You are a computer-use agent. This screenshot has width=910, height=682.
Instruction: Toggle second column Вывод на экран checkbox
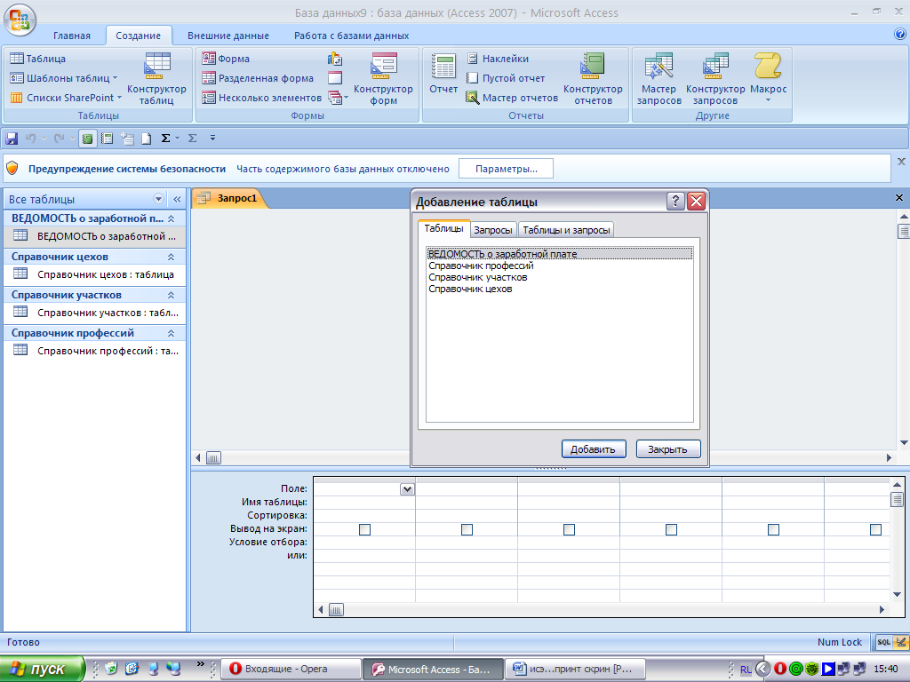(467, 529)
